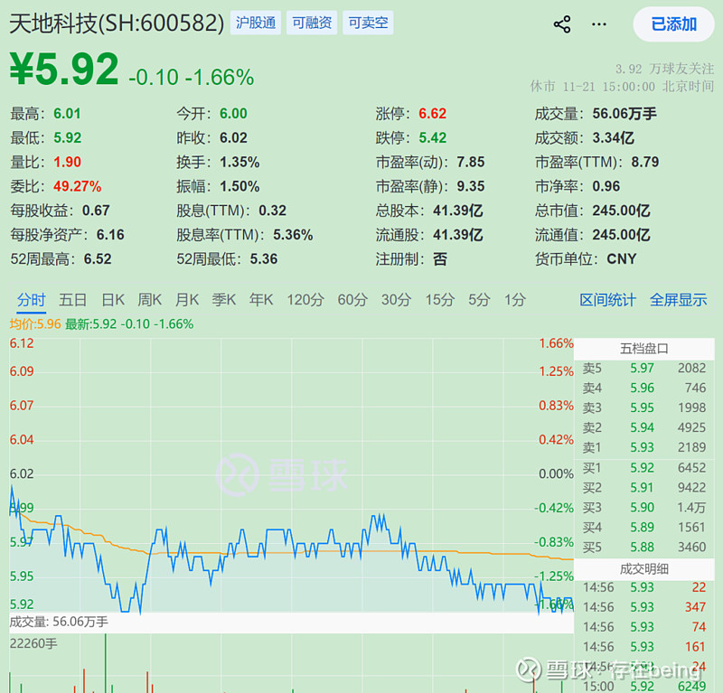Click the 沪股通 tag

tap(255, 22)
